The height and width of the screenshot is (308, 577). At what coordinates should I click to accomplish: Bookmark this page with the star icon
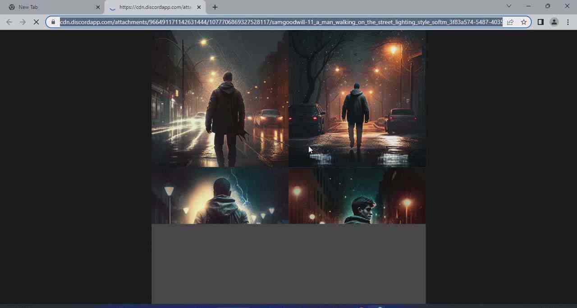(524, 22)
